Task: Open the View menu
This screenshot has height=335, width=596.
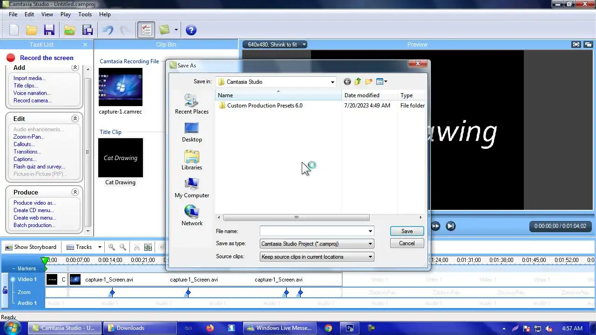Action: (x=47, y=14)
